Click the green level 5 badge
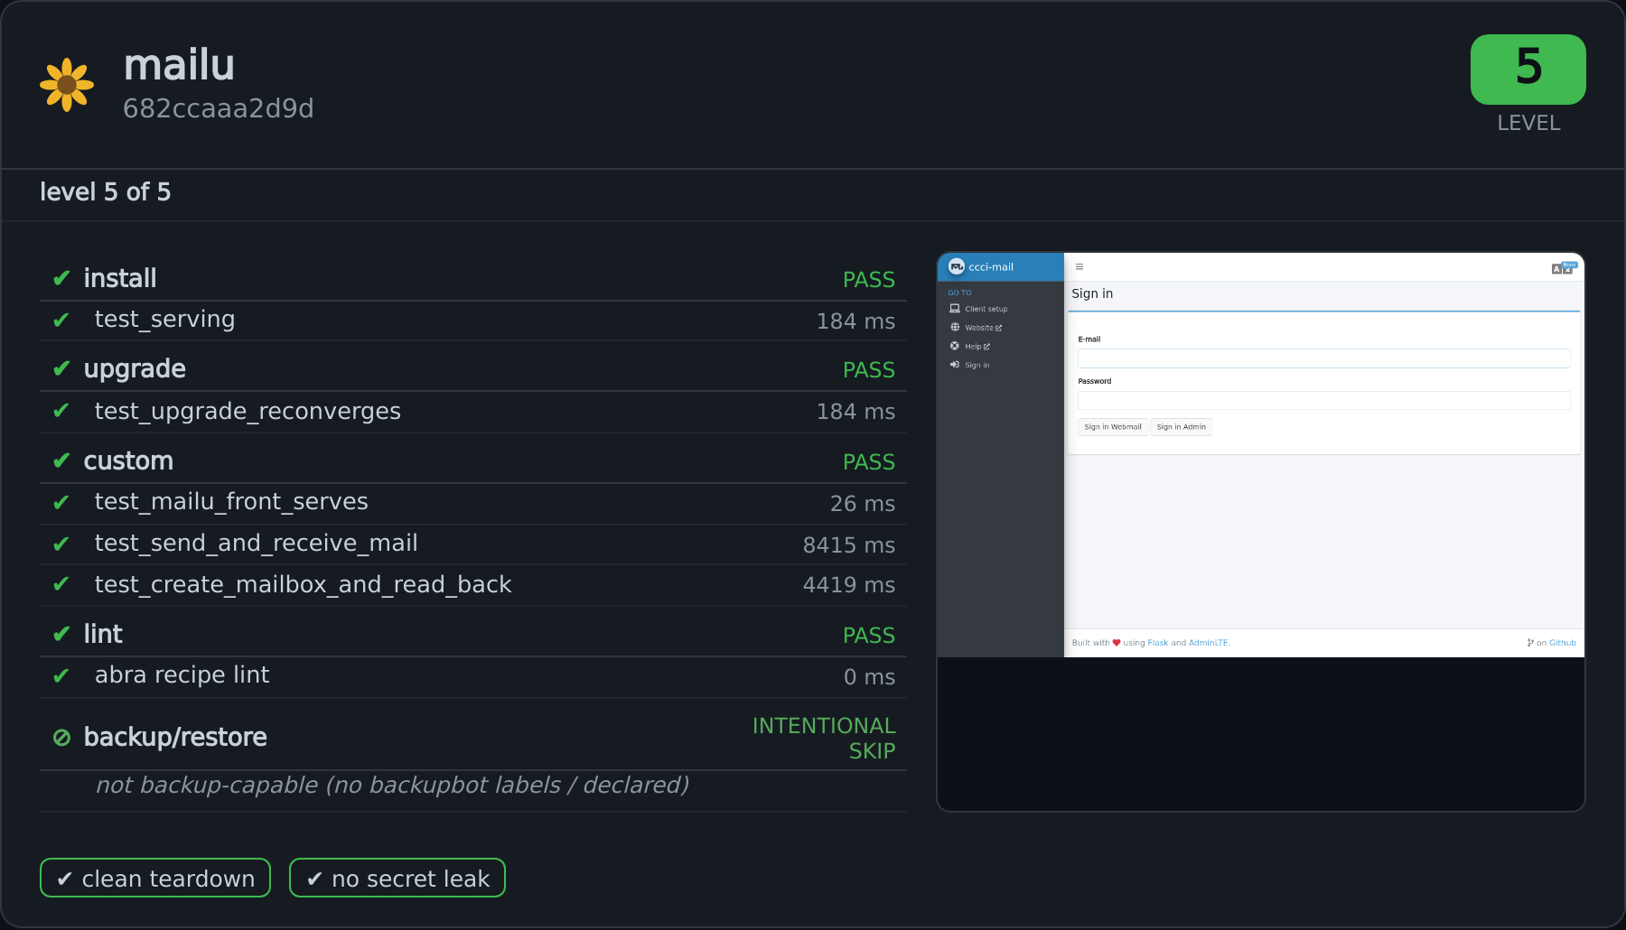 pyautogui.click(x=1528, y=70)
